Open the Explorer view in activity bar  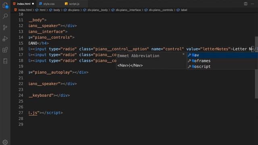pos(5,5)
